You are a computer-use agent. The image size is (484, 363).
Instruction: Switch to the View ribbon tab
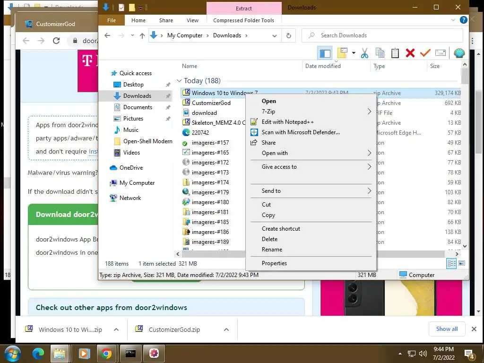click(x=193, y=20)
